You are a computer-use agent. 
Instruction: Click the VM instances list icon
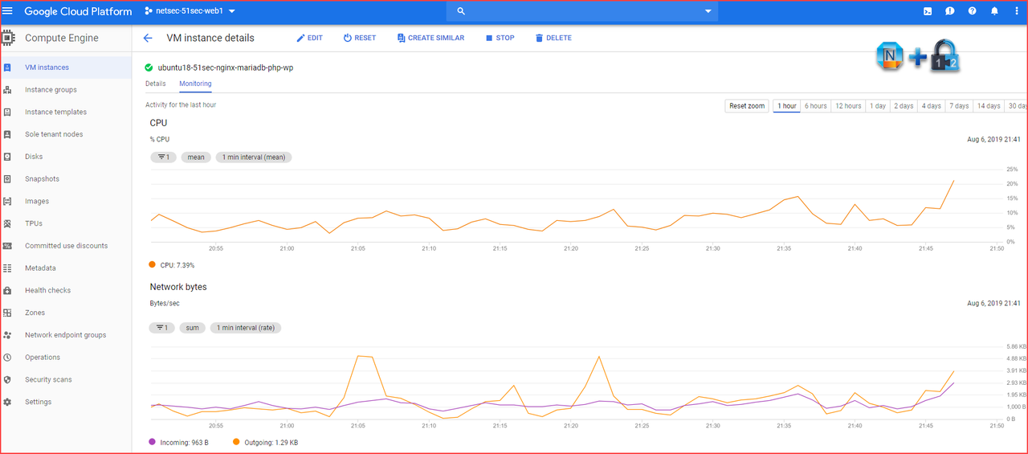click(7, 67)
